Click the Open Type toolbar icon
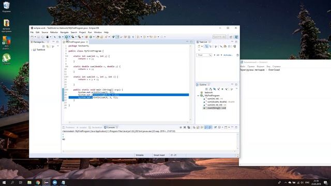This screenshot has height=186, width=331. coord(98,37)
